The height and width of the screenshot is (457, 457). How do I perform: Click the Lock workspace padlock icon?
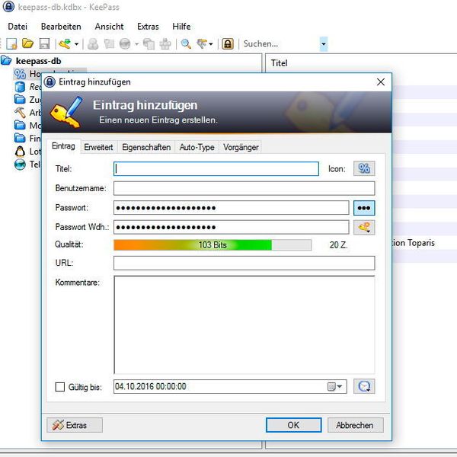tap(228, 44)
